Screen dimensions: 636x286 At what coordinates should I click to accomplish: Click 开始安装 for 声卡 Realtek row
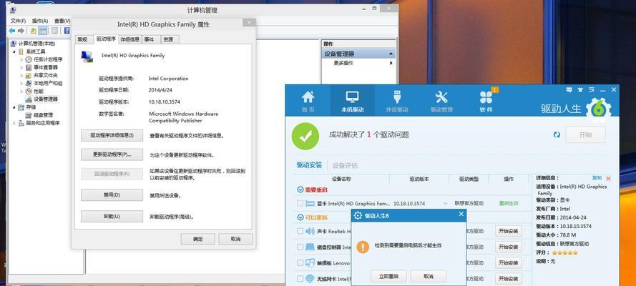coord(508,231)
